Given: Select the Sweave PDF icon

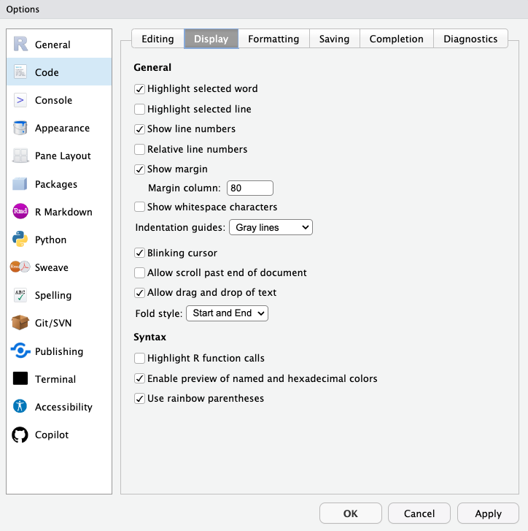Looking at the screenshot, I should (20, 267).
